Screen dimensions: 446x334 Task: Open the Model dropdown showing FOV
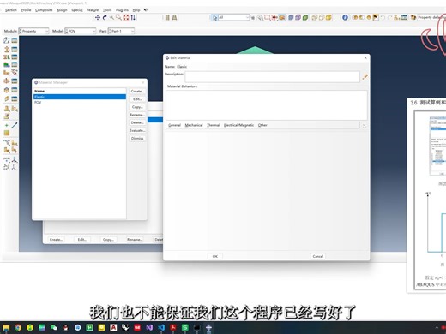pos(81,31)
